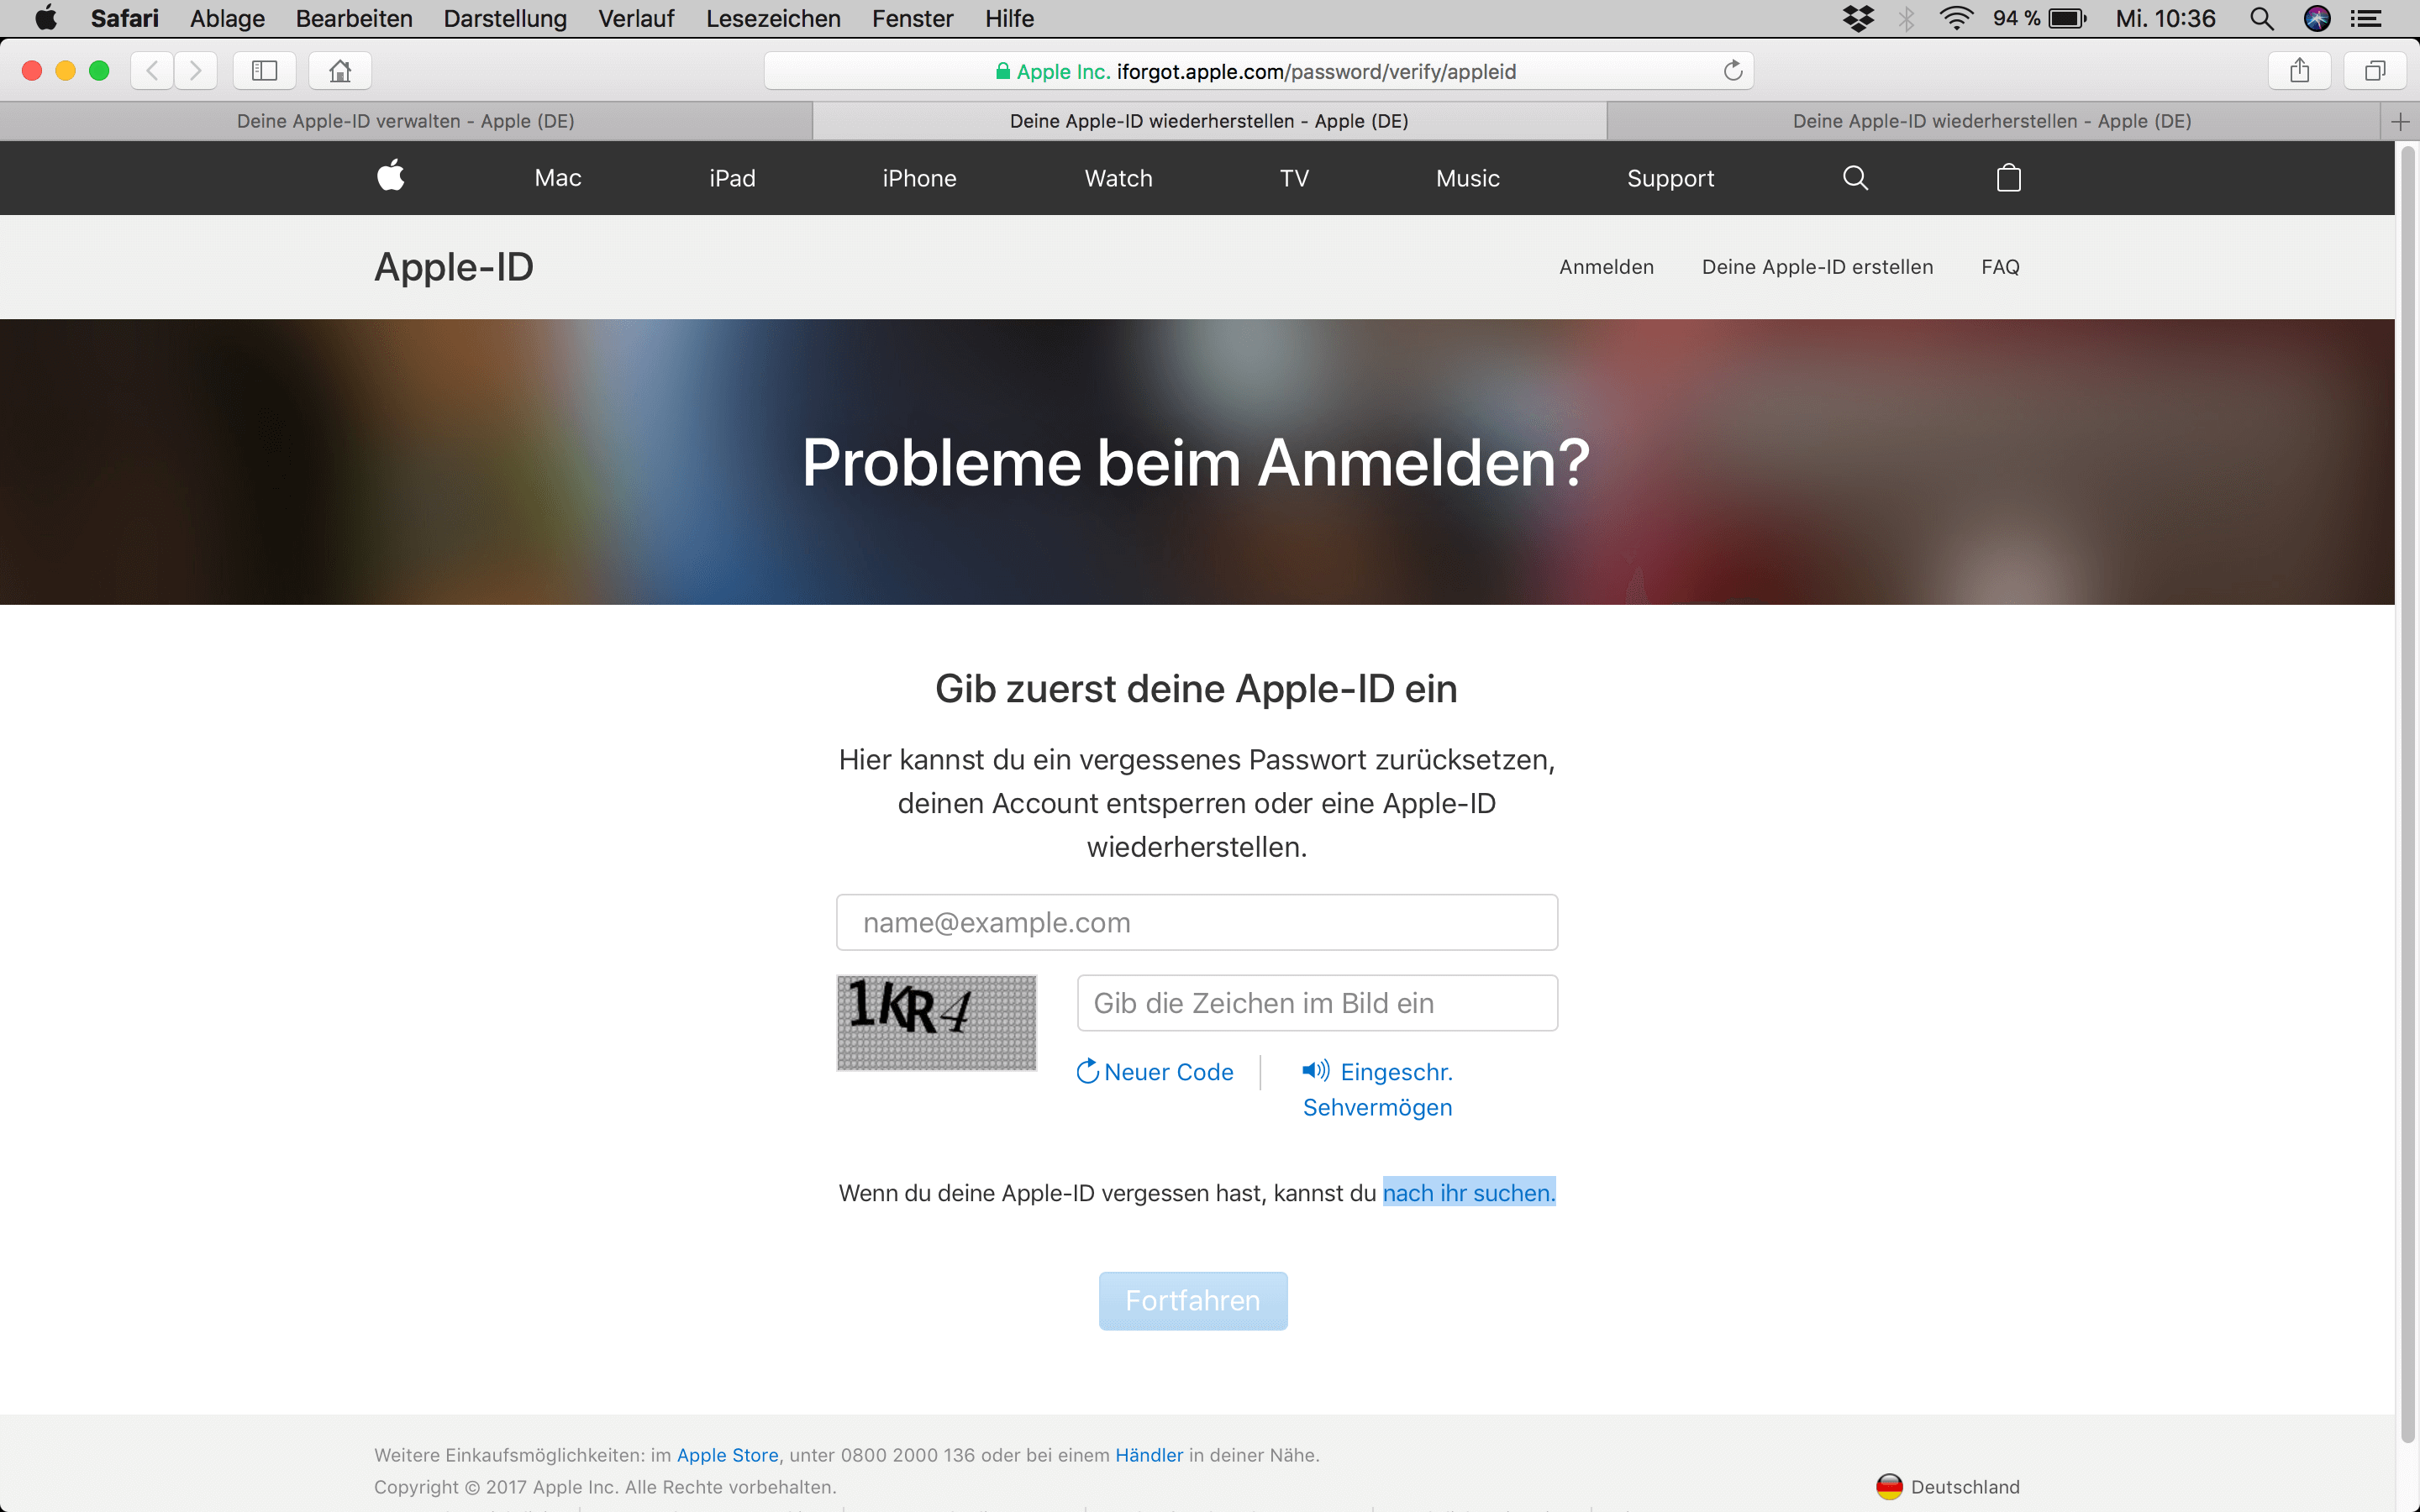The width and height of the screenshot is (2420, 1512).
Task: Click the Germany flag icon
Action: (x=1889, y=1486)
